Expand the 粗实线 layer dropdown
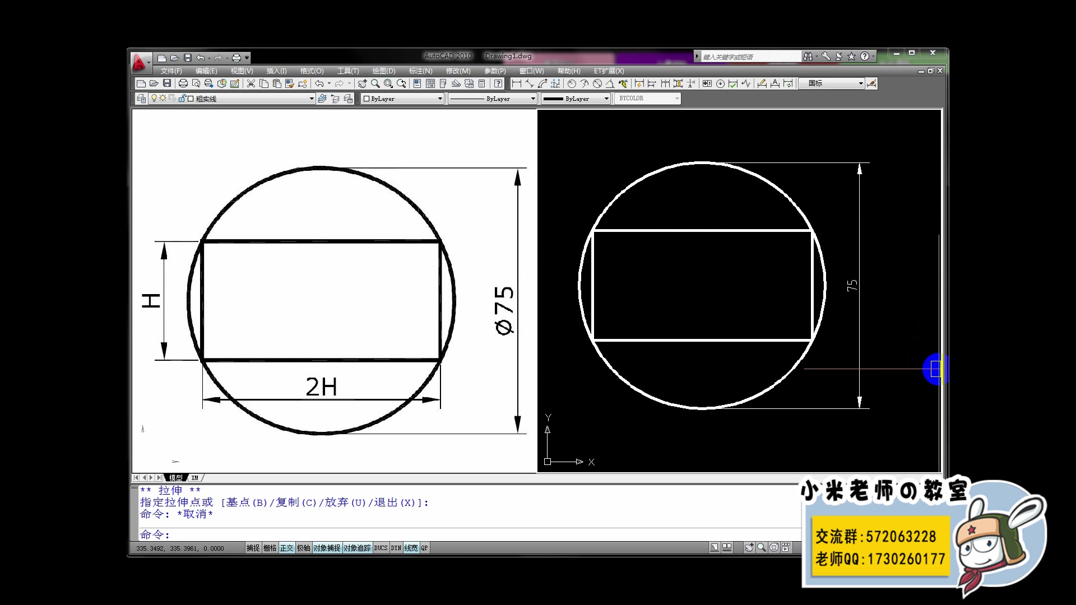 point(312,99)
